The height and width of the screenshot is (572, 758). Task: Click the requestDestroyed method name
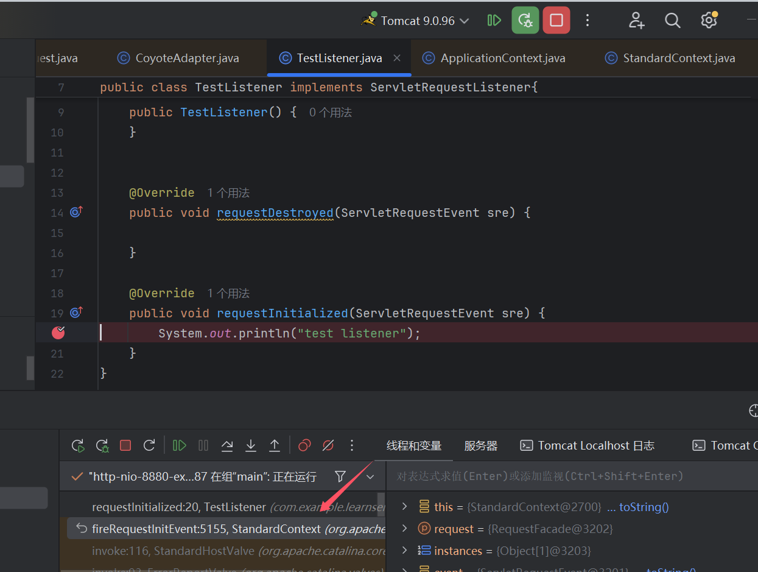coord(275,213)
